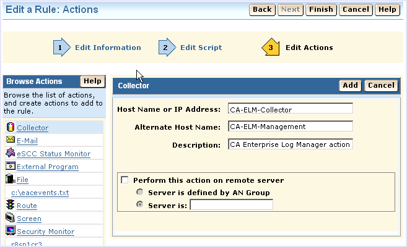The image size is (407, 247).
Task: Open the c:\eacevents.txt file entry
Action: point(40,193)
